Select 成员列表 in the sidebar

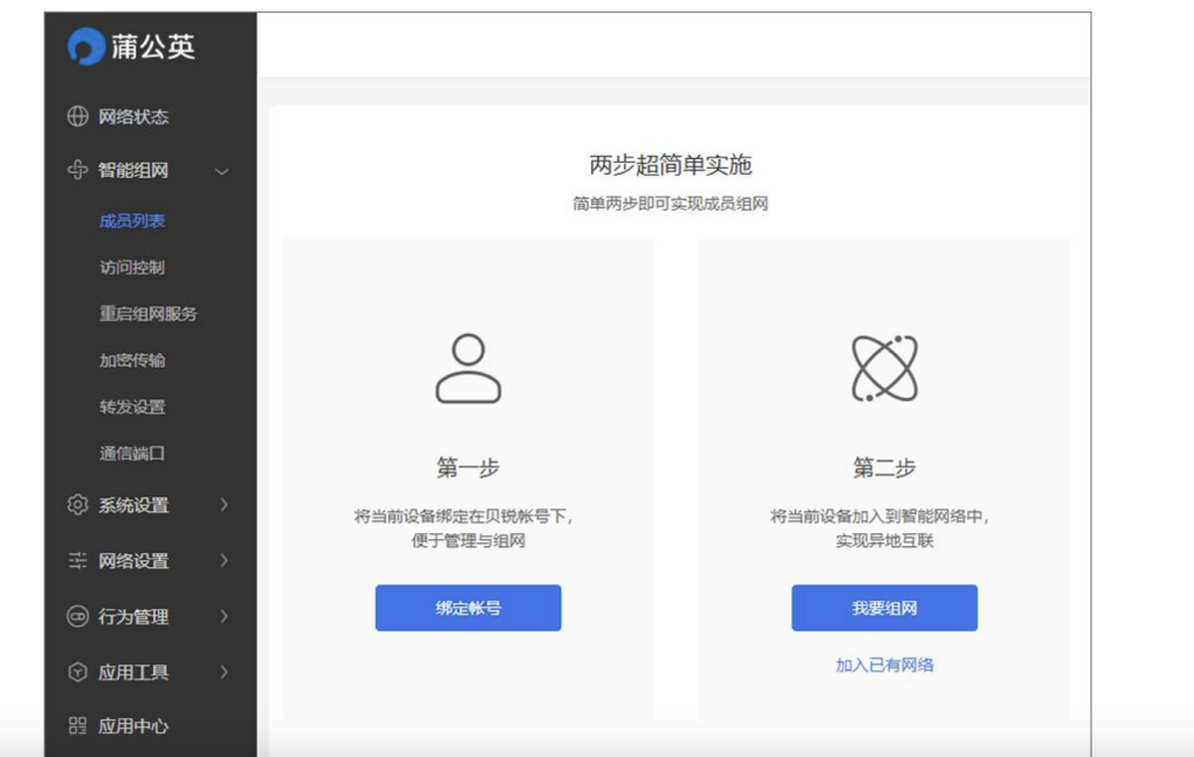pyautogui.click(x=132, y=221)
